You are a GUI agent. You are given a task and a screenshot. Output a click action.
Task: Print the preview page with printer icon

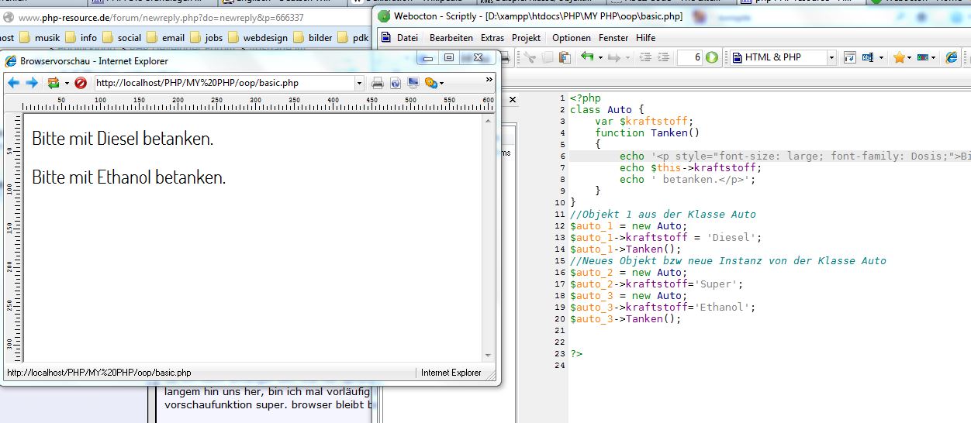pos(378,83)
